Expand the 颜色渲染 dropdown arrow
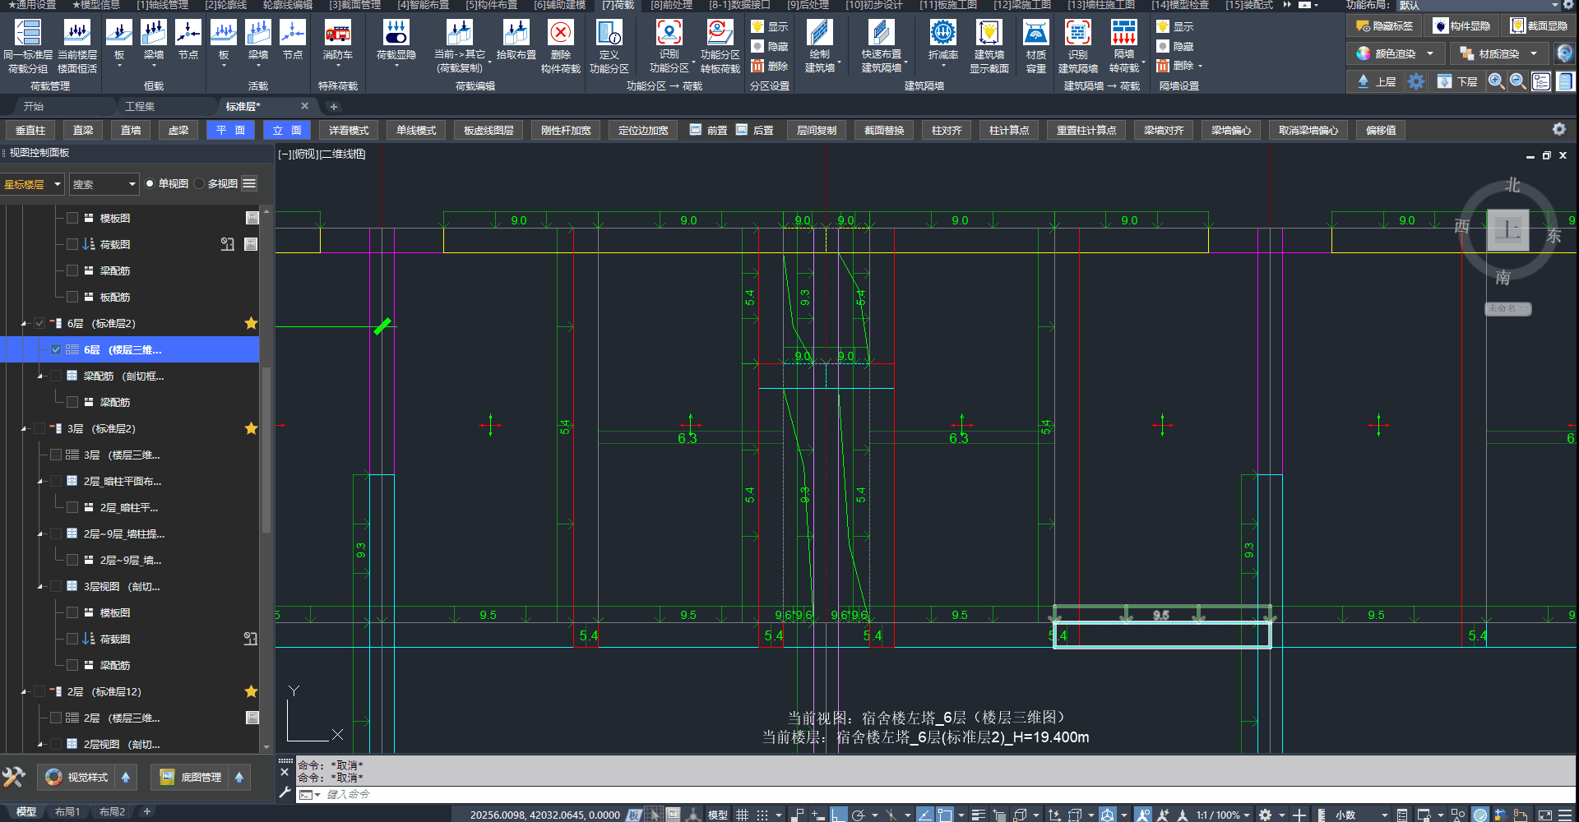Screen dimensions: 1579x822 (1430, 53)
